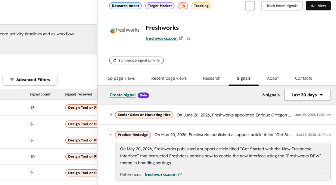Open freshworks.com via header external-link icon

coord(181,38)
